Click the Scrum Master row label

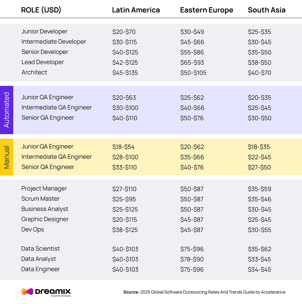(x=41, y=199)
